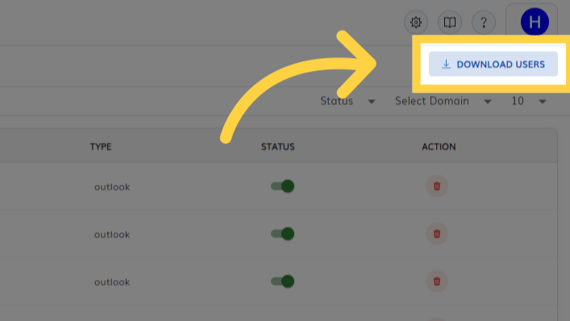Open the documentation book icon
This screenshot has height=321, width=570.
click(450, 22)
